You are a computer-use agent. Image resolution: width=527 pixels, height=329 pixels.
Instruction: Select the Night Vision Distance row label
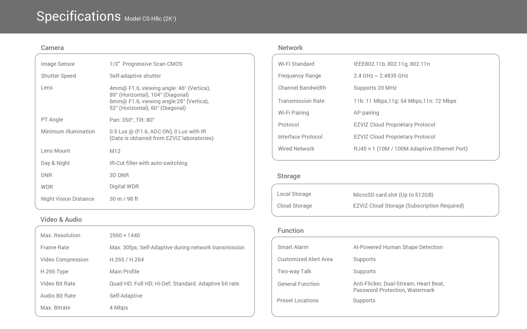(67, 199)
